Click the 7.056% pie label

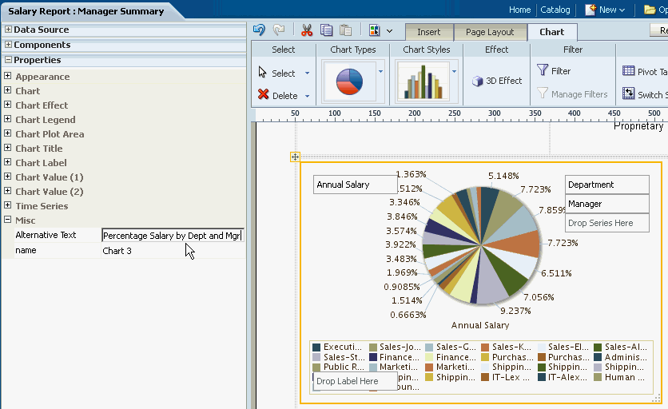point(539,297)
